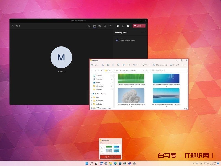221x166 pixels.
Task: Navigate up one folder in File Explorer
Action: tap(102, 71)
